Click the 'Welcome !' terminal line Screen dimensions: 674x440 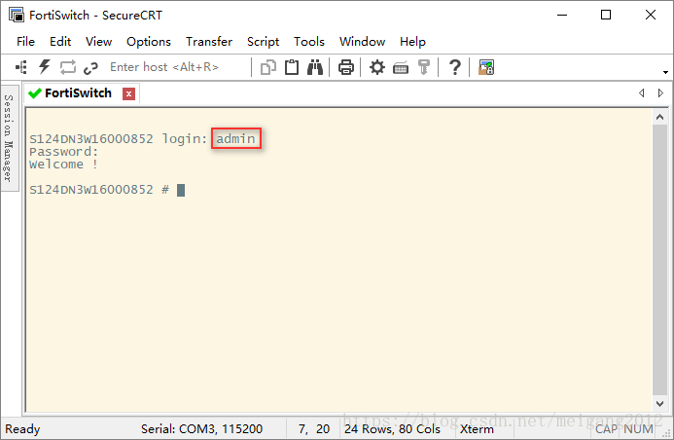click(x=63, y=165)
